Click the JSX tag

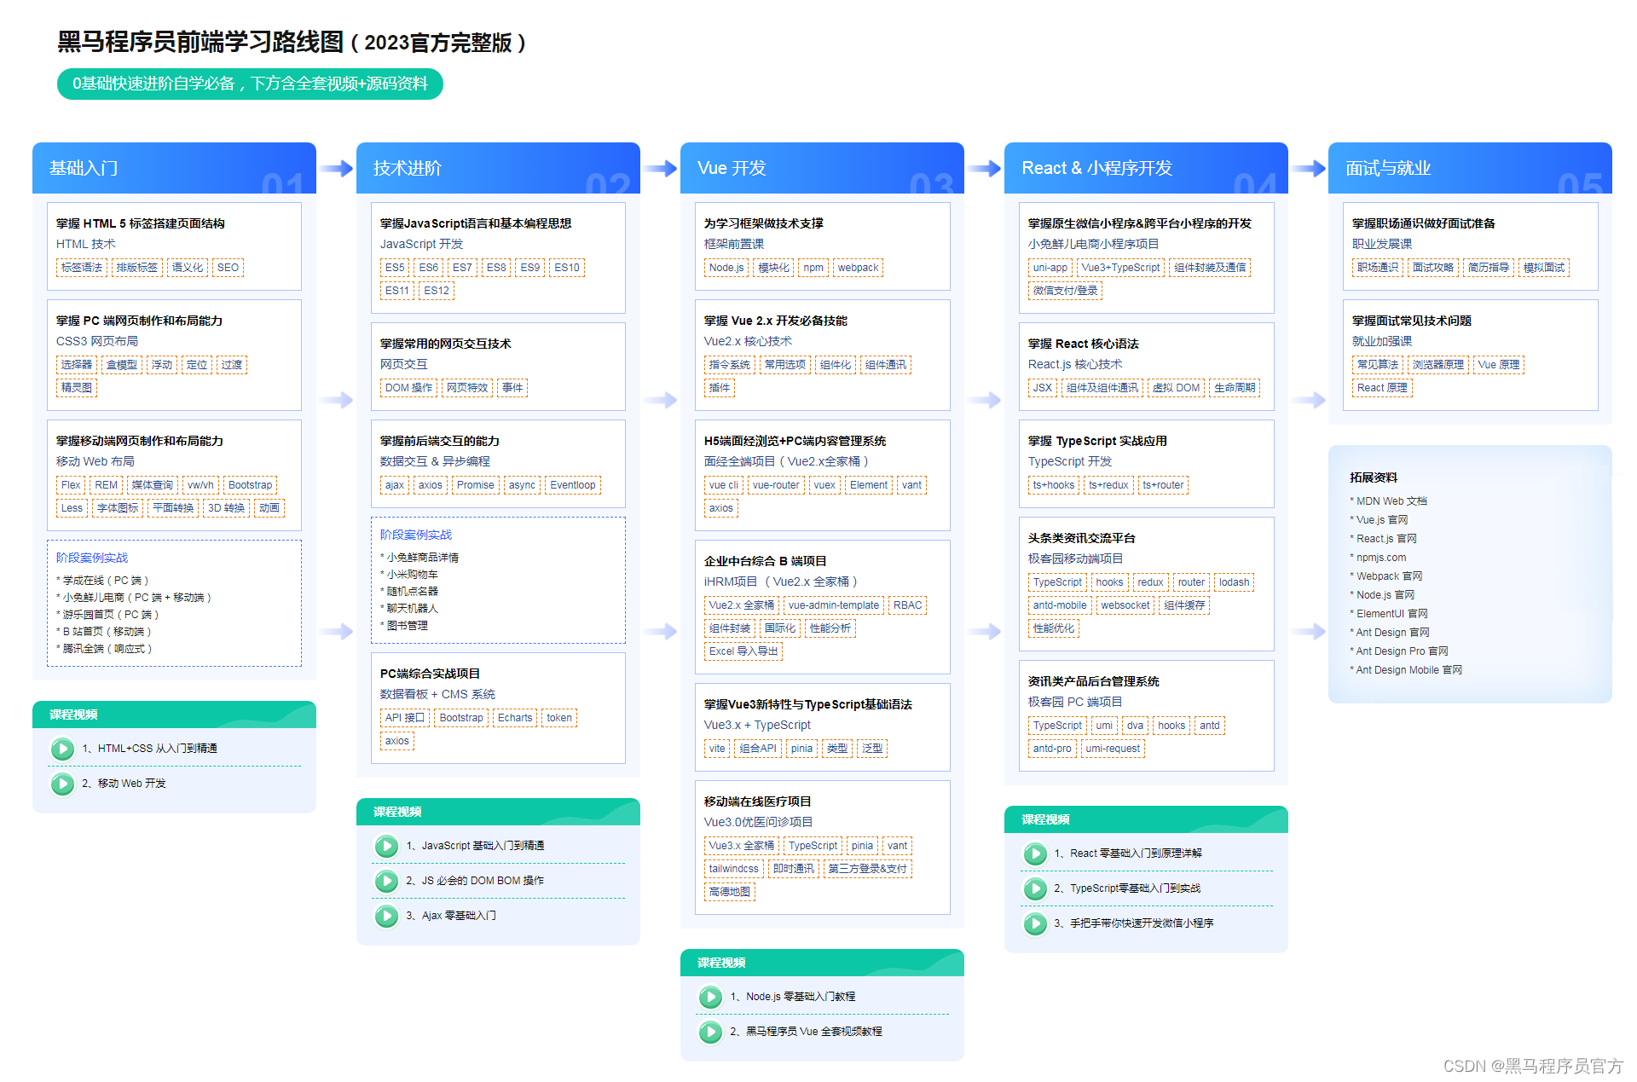[x=1043, y=388]
